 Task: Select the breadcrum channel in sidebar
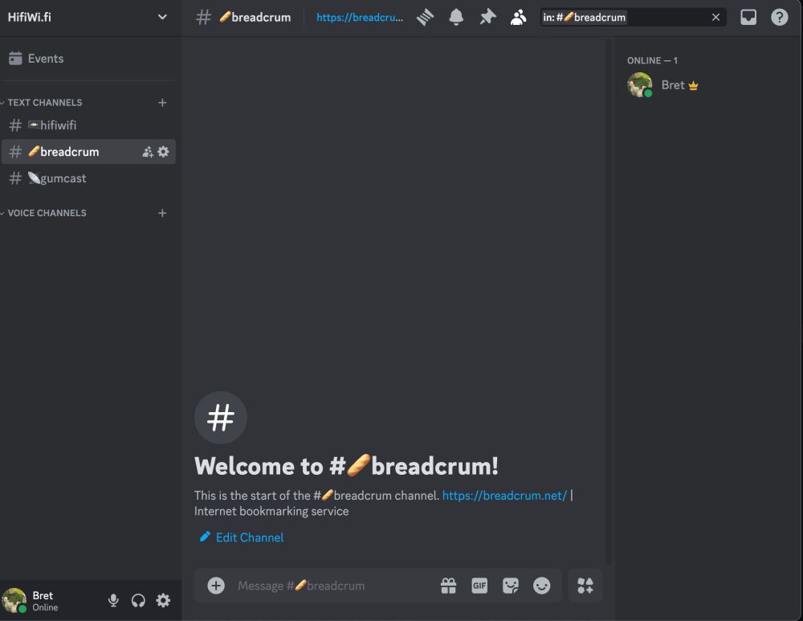click(88, 152)
